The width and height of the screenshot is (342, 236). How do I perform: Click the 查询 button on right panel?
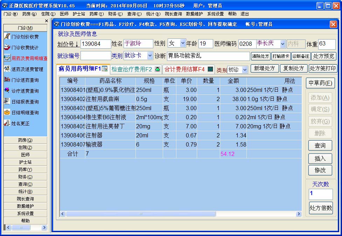pyautogui.click(x=320, y=145)
